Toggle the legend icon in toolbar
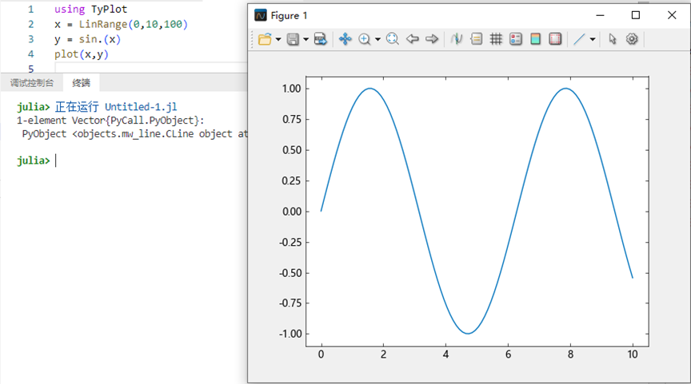The width and height of the screenshot is (691, 384). click(477, 39)
